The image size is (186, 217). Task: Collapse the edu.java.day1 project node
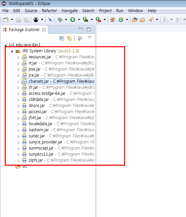5,45
